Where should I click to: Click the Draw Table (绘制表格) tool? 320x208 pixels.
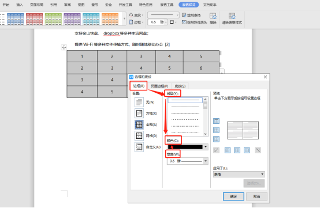click(191, 15)
